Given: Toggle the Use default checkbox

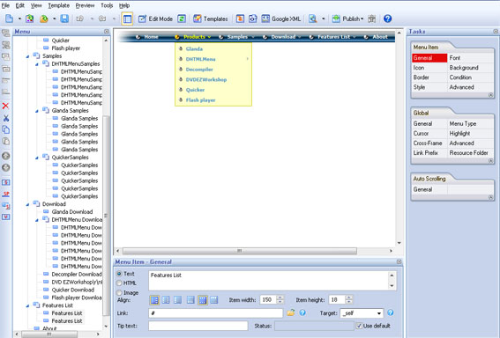Looking at the screenshot, I should point(359,326).
